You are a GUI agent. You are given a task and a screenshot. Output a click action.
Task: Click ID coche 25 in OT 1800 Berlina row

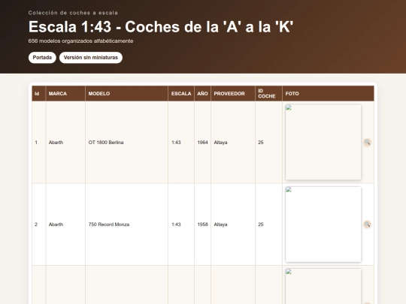pyautogui.click(x=261, y=143)
